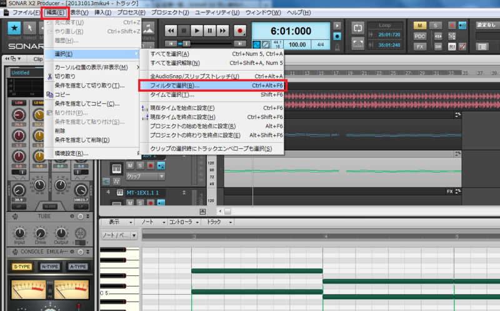Click the Rewind transport button
Viewport: 500px width, 311px height.
coord(171,31)
